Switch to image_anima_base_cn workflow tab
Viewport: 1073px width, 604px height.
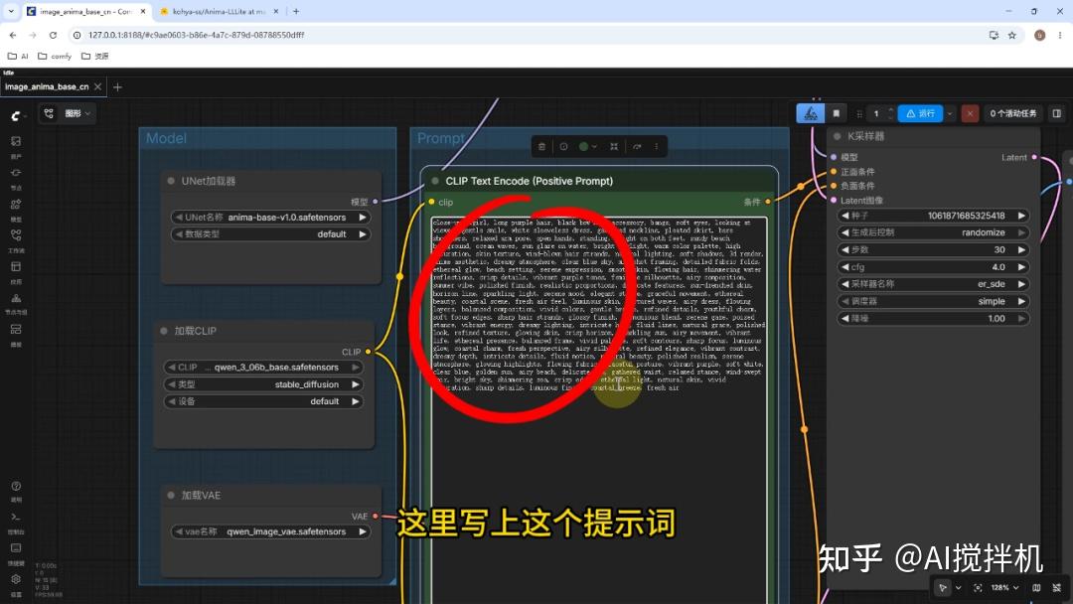point(47,86)
